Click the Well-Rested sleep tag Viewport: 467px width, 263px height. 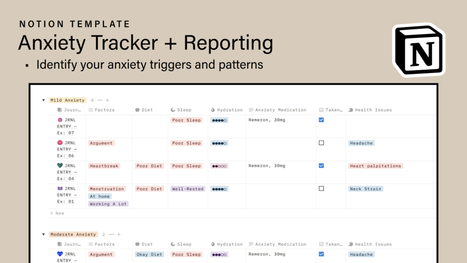click(x=188, y=189)
